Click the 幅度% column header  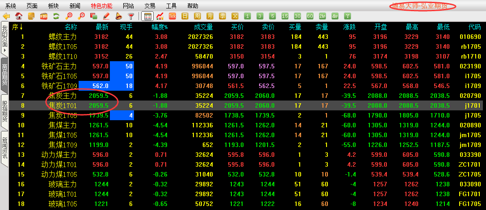pos(159,27)
